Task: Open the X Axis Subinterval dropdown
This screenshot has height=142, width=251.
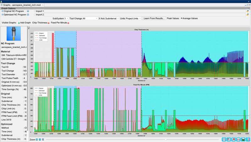Action: coord(112,19)
